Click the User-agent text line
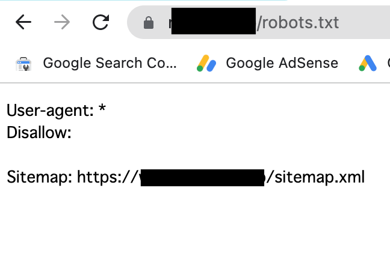The height and width of the screenshot is (263, 390). pos(50,110)
